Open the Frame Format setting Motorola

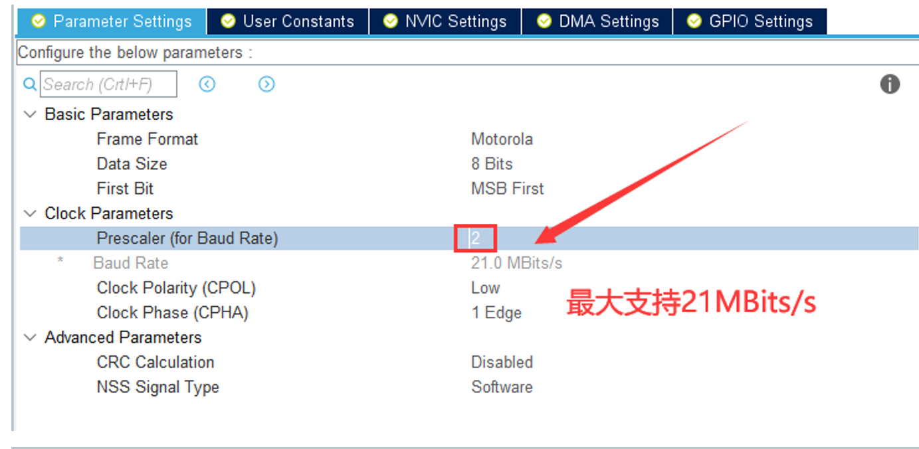502,139
